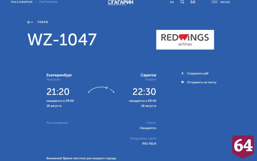
Task: Switch to ПАССАЖИРАМ section
Action: (x=22, y=2)
